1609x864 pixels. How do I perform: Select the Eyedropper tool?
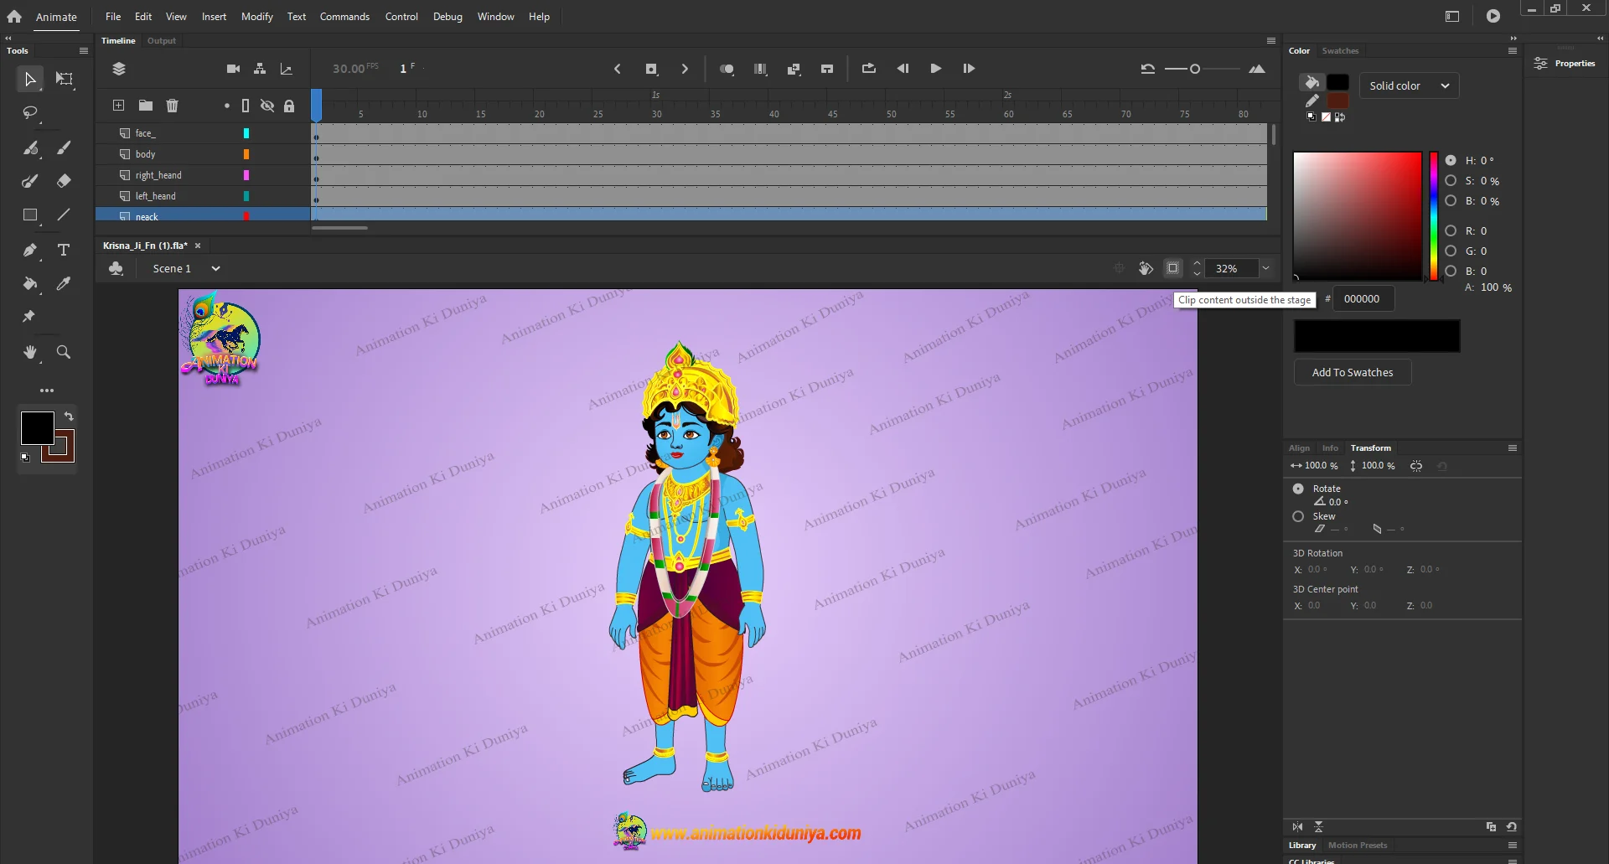(64, 284)
